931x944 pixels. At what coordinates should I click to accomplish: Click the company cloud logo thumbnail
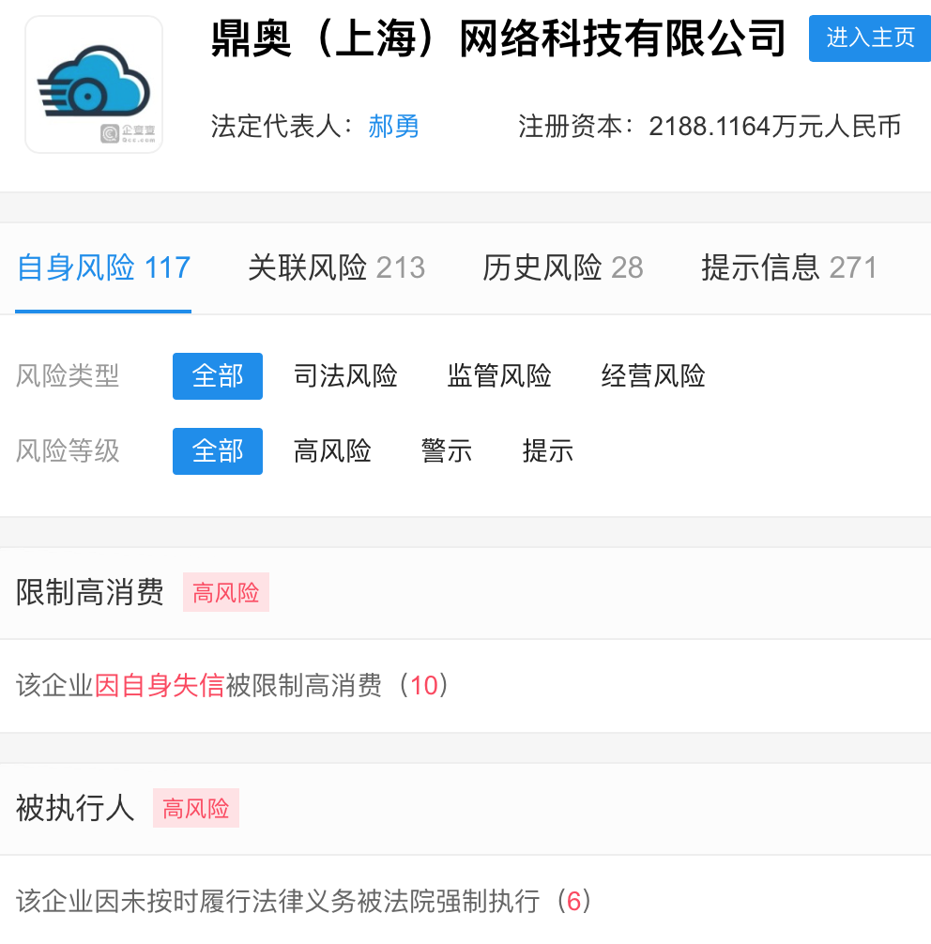(x=94, y=84)
